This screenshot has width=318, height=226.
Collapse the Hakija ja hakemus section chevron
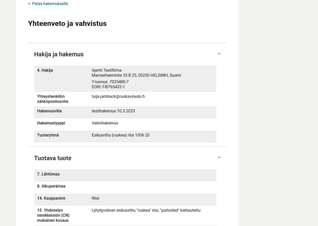click(x=219, y=54)
